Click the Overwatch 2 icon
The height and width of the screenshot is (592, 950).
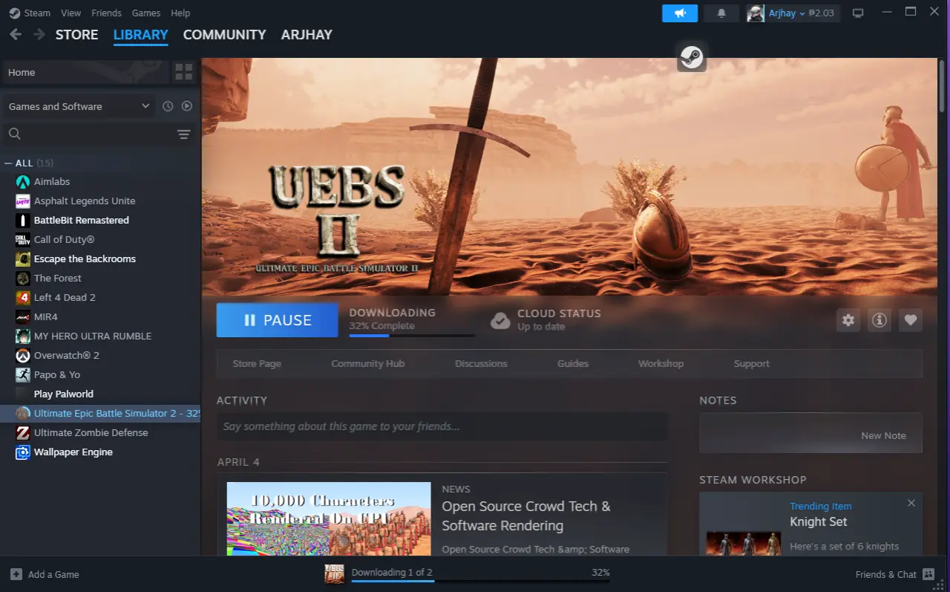click(23, 355)
